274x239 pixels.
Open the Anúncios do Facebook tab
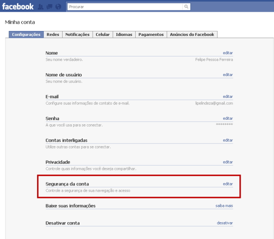point(192,35)
